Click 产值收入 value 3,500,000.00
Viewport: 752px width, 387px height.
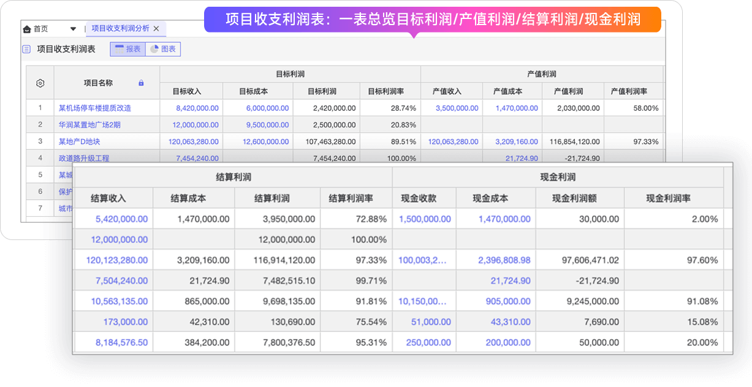(457, 108)
